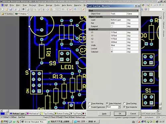The width and height of the screenshot is (166, 124).
Task: Click the Altium Designer taskbar button
Action: pyautogui.click(x=33, y=122)
